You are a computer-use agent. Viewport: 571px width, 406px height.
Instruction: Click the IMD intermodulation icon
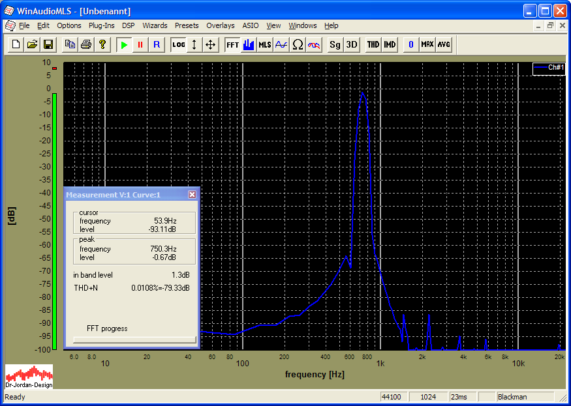coord(390,44)
